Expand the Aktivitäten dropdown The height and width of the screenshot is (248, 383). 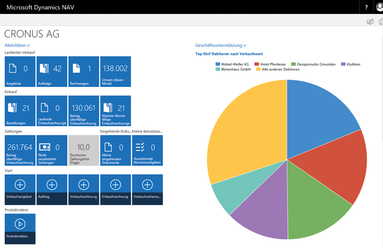click(17, 45)
